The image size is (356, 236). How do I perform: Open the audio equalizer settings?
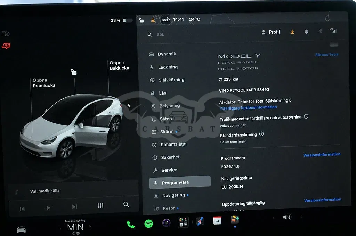click(x=100, y=206)
